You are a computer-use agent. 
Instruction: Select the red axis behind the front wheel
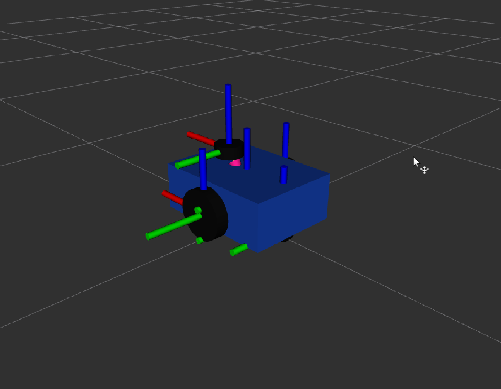click(173, 197)
